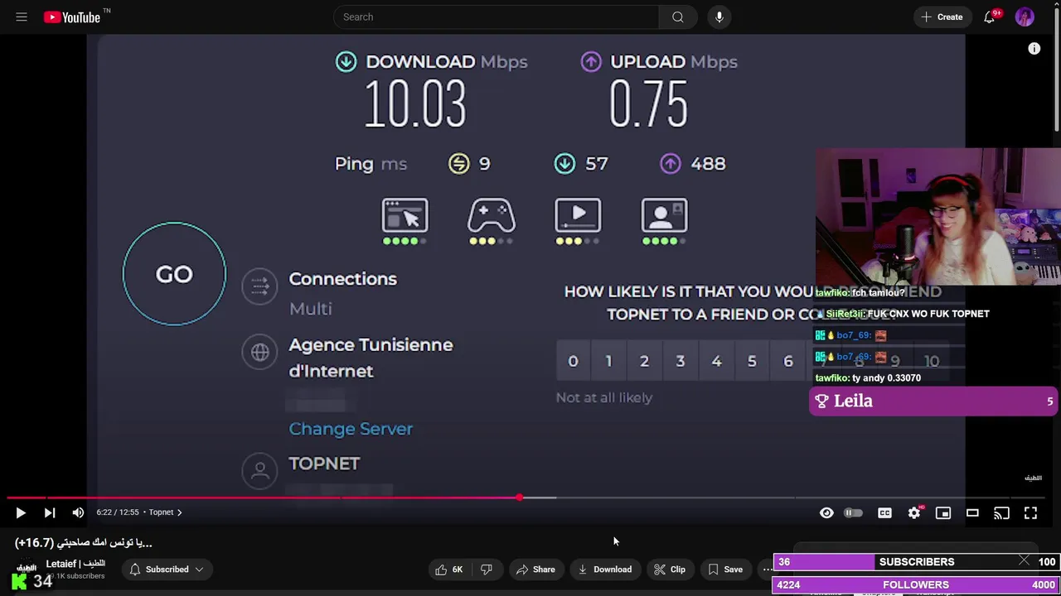Image resolution: width=1061 pixels, height=596 pixels.
Task: Close the subscribers overlay with X
Action: [x=1024, y=561]
